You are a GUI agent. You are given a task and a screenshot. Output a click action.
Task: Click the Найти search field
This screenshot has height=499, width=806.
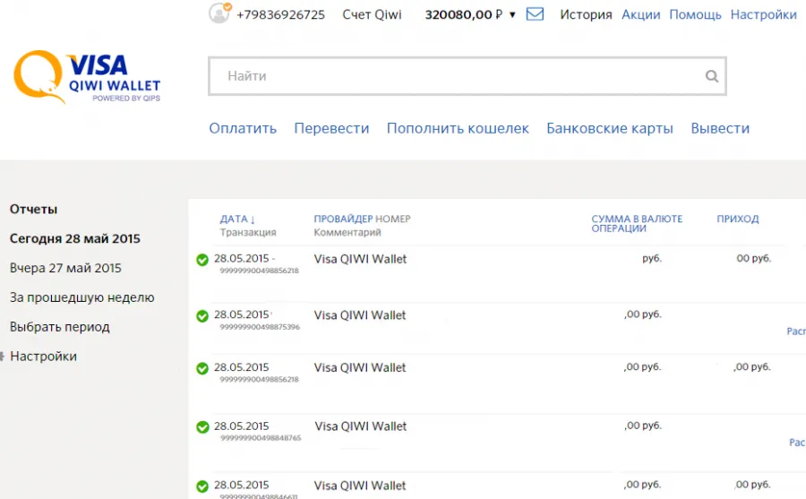tap(467, 76)
